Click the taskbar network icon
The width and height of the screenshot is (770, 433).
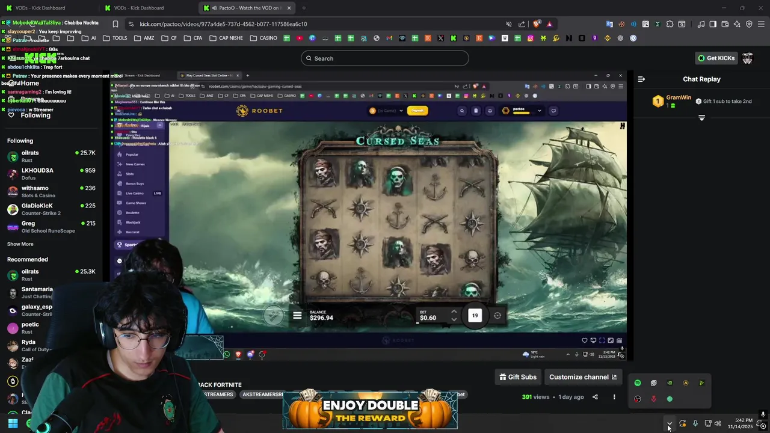708,423
